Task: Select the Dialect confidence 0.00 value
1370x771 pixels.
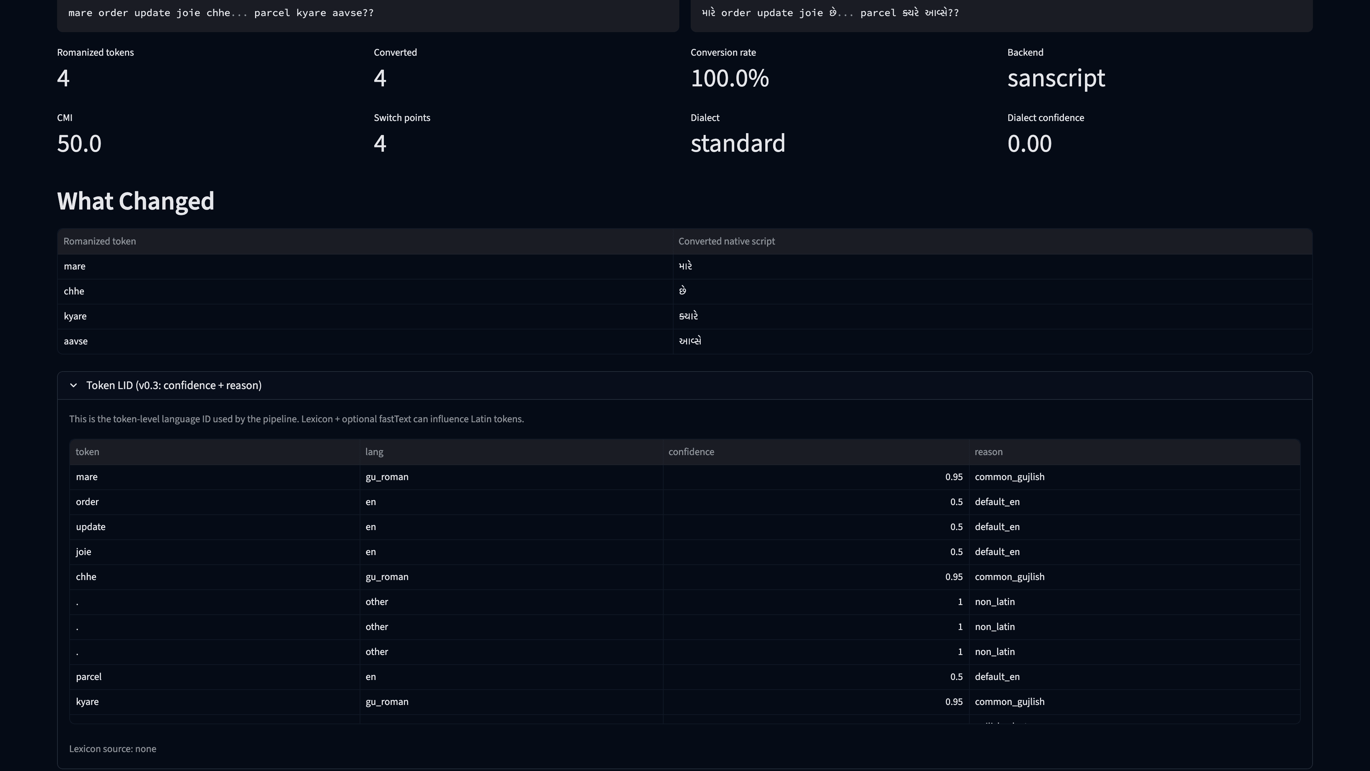Action: 1029,143
